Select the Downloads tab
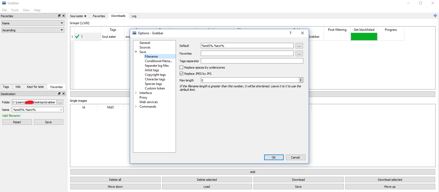This screenshot has width=439, height=192. tap(118, 16)
